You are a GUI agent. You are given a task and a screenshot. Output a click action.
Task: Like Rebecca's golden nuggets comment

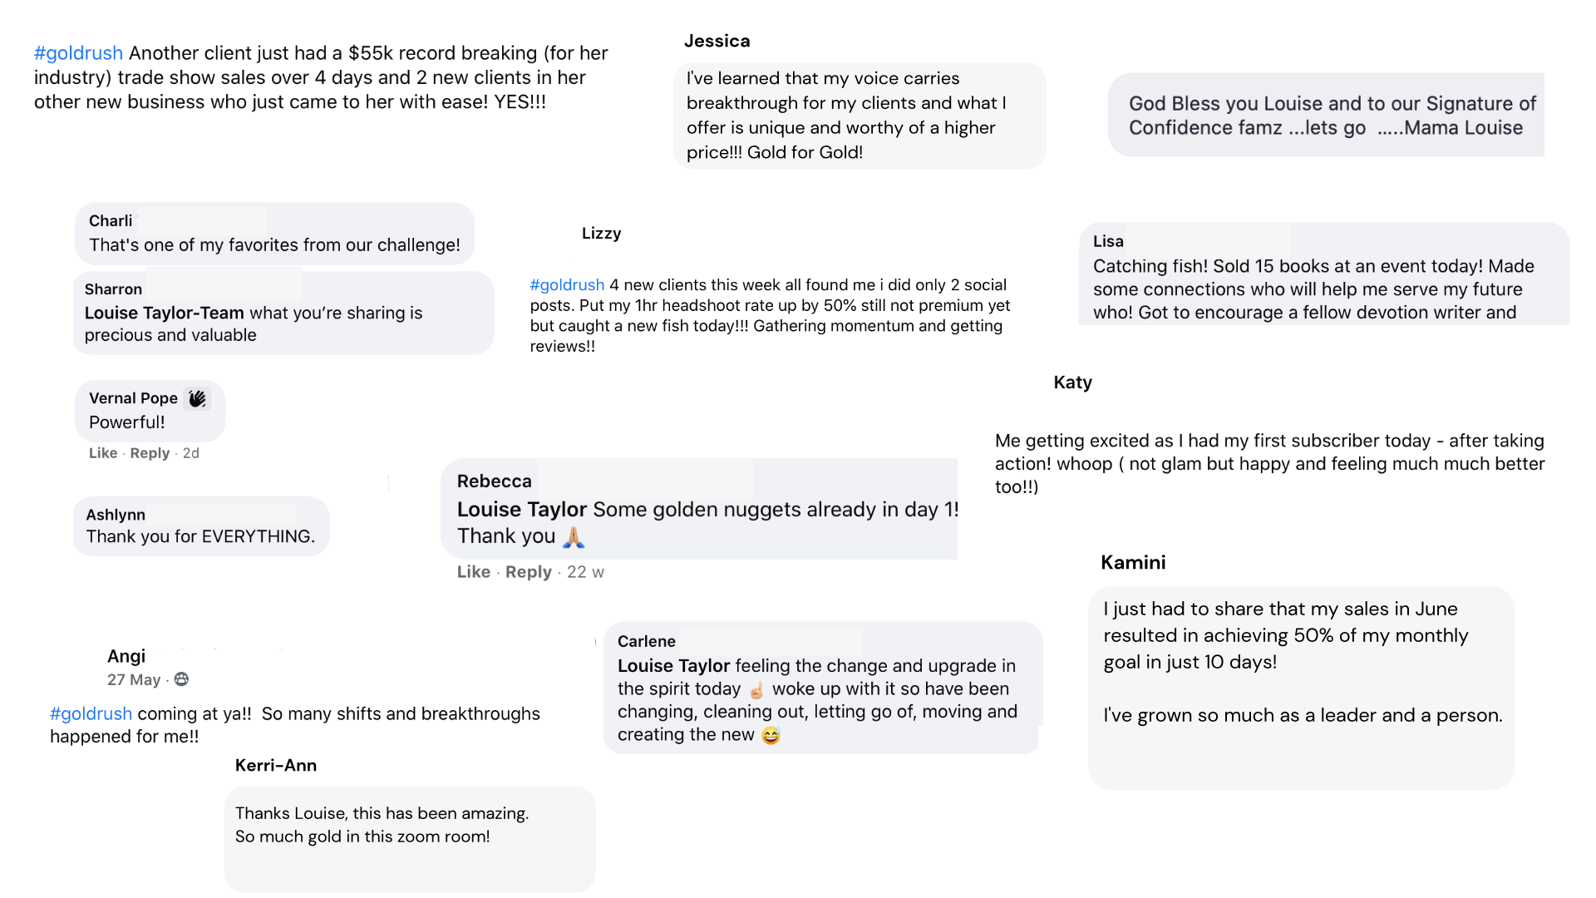tap(473, 572)
